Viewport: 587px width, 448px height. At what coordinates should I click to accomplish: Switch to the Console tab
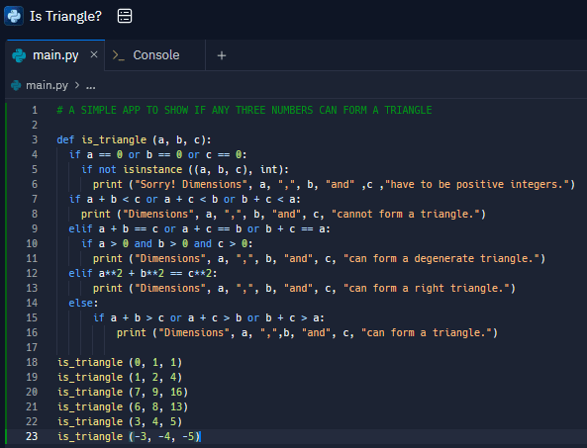155,55
